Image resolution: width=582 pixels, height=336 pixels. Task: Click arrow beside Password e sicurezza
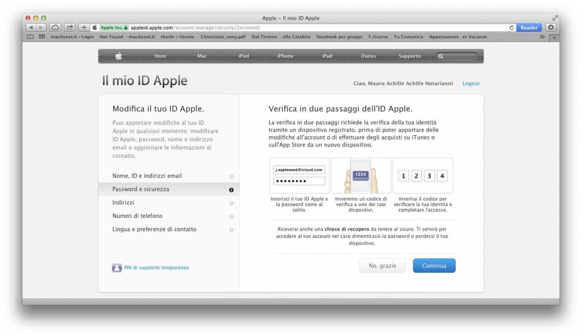[231, 190]
